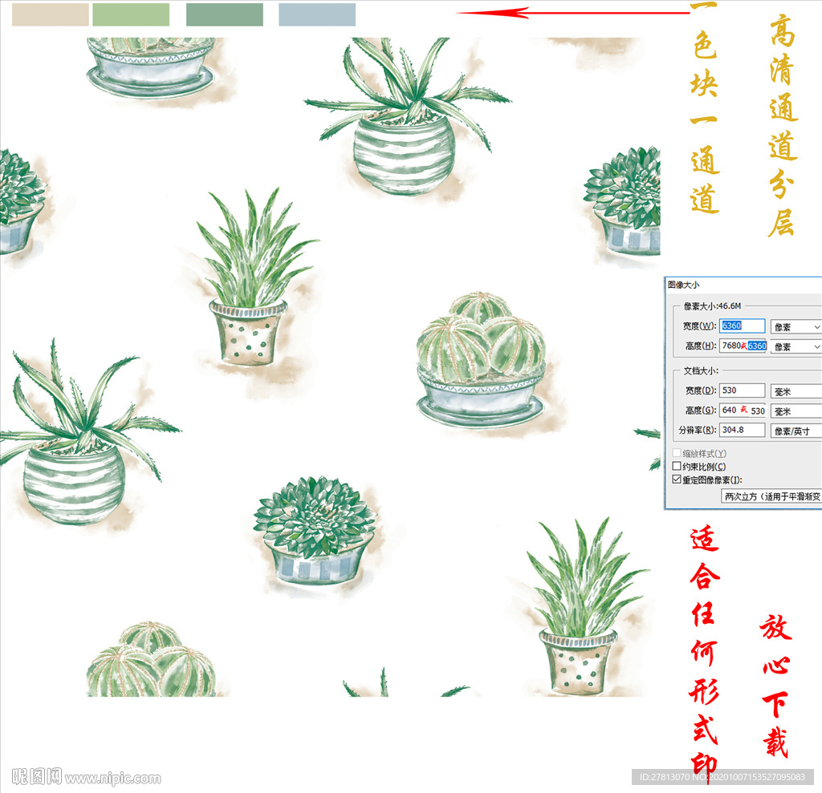The width and height of the screenshot is (822, 793).
Task: Enable the 约束比例 checkbox
Action: pyautogui.click(x=677, y=467)
